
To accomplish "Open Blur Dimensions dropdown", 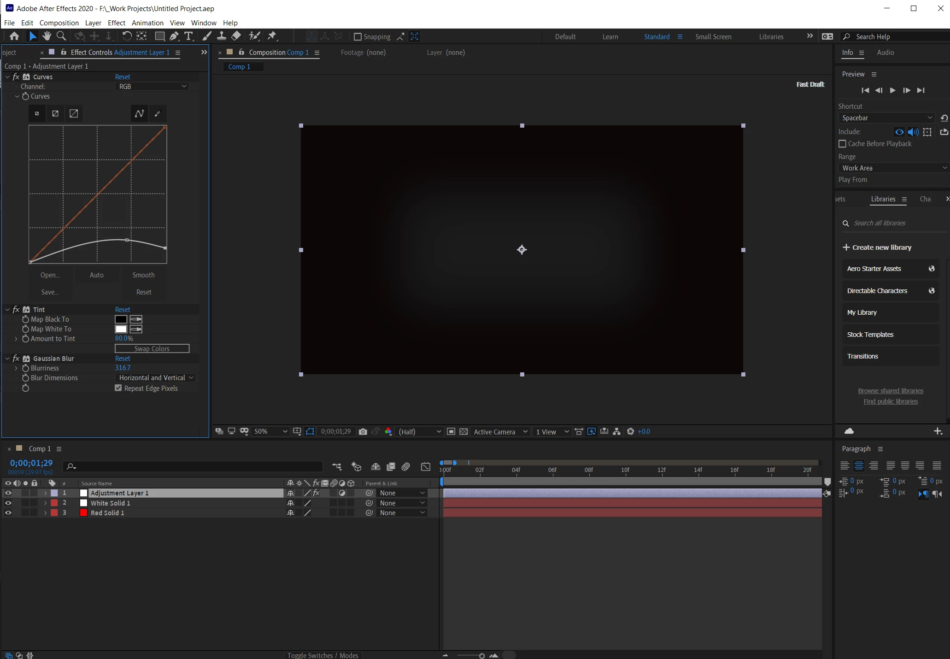I will coord(155,378).
